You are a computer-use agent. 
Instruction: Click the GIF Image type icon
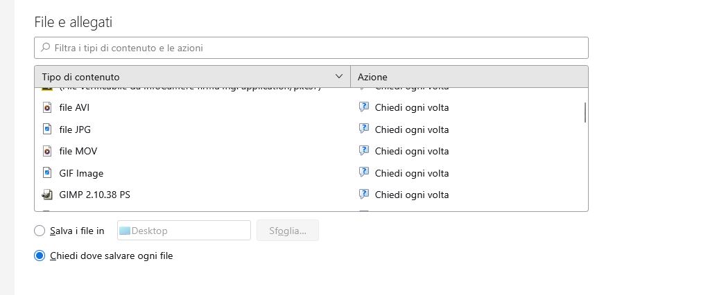pyautogui.click(x=47, y=173)
